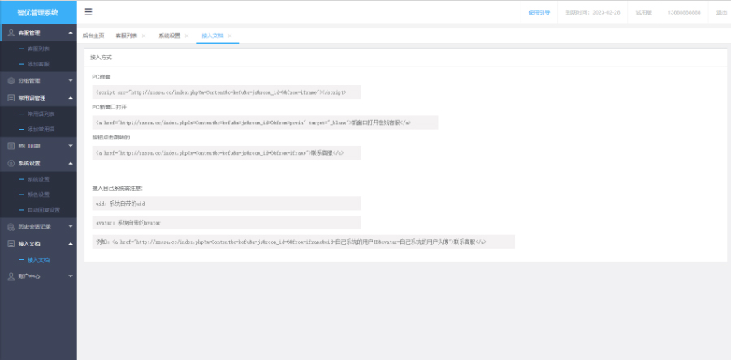Click the 13888888888 account number
Screen dimensions: 731x360
tap(684, 12)
